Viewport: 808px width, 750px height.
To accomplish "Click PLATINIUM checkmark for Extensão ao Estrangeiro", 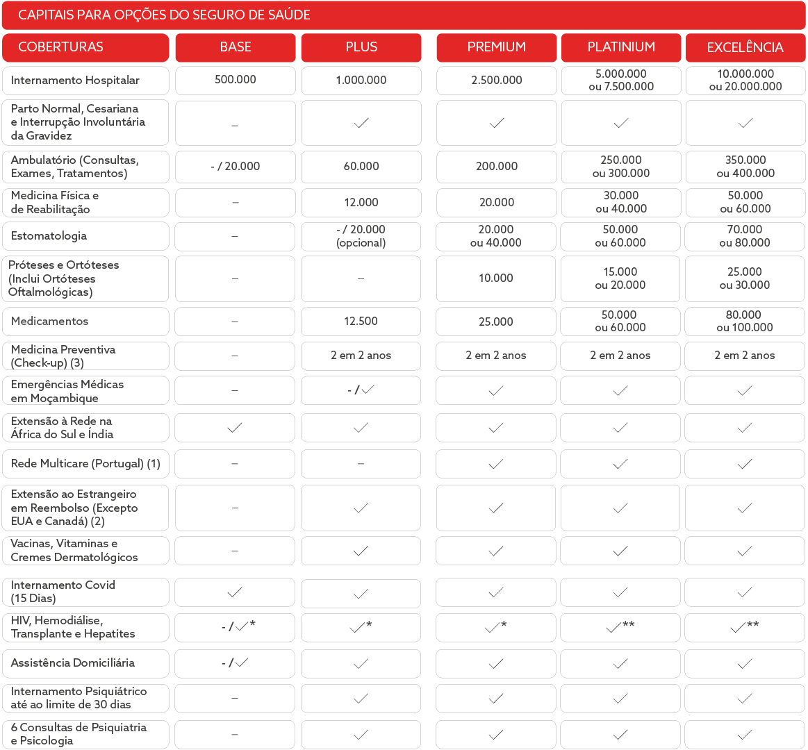I will pos(620,508).
